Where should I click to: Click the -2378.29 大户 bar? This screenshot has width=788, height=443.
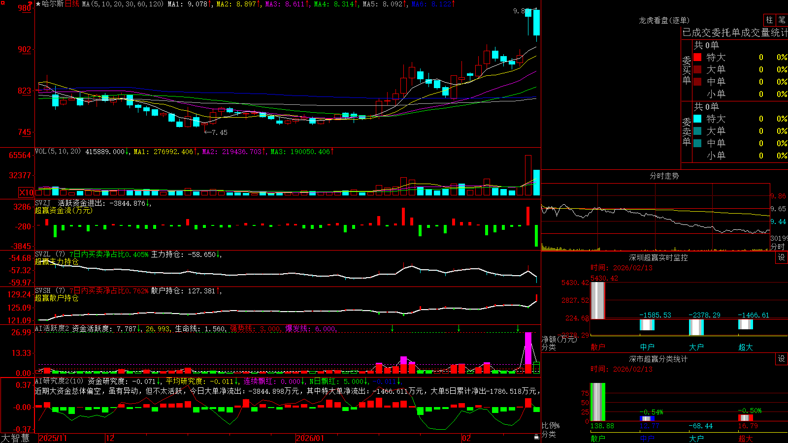click(696, 327)
